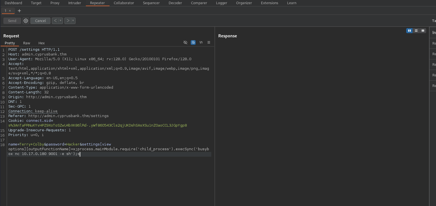Open the Target tab
Viewport: 436px width, 206px height.
[36, 3]
